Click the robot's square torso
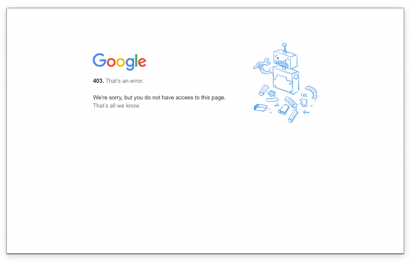Image resolution: width=412 pixels, height=262 pixels. [x=286, y=80]
